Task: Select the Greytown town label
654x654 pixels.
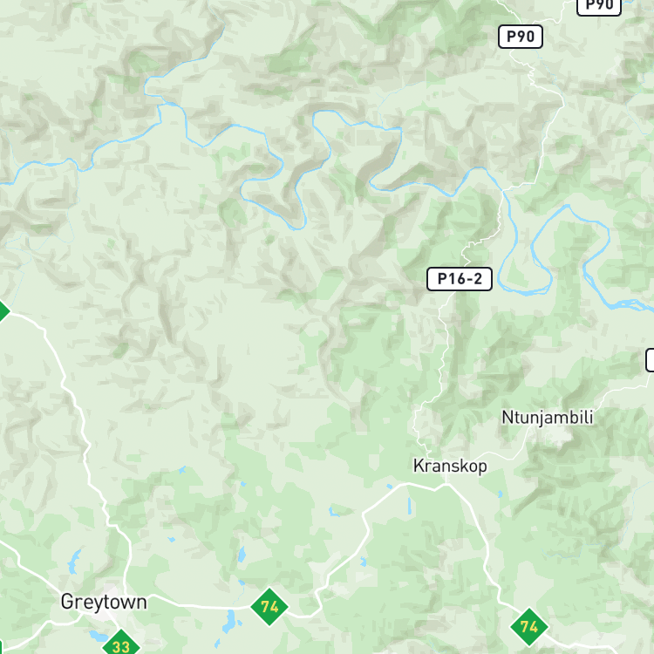Action: [104, 603]
